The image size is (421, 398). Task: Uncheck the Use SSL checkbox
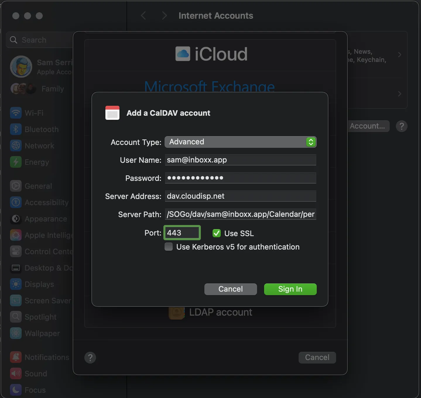[217, 233]
